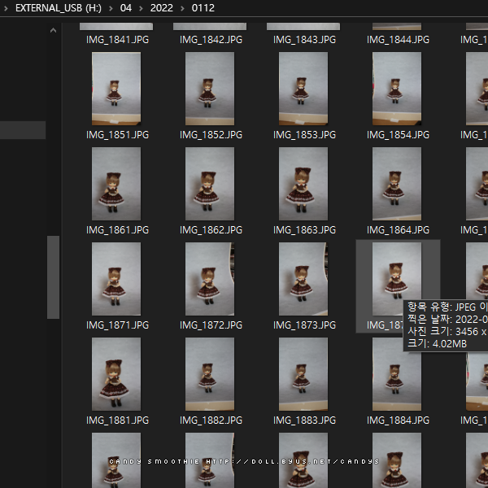Click file name IMG_1881.JPG

click(117, 420)
